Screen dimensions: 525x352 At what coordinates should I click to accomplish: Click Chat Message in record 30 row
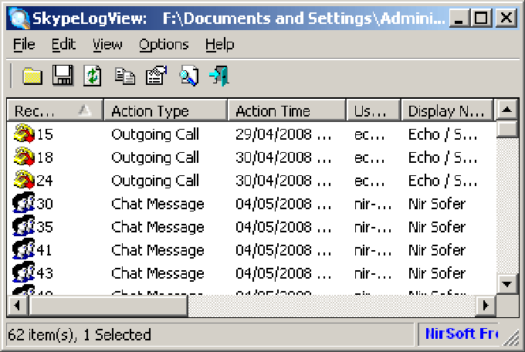pos(157,205)
